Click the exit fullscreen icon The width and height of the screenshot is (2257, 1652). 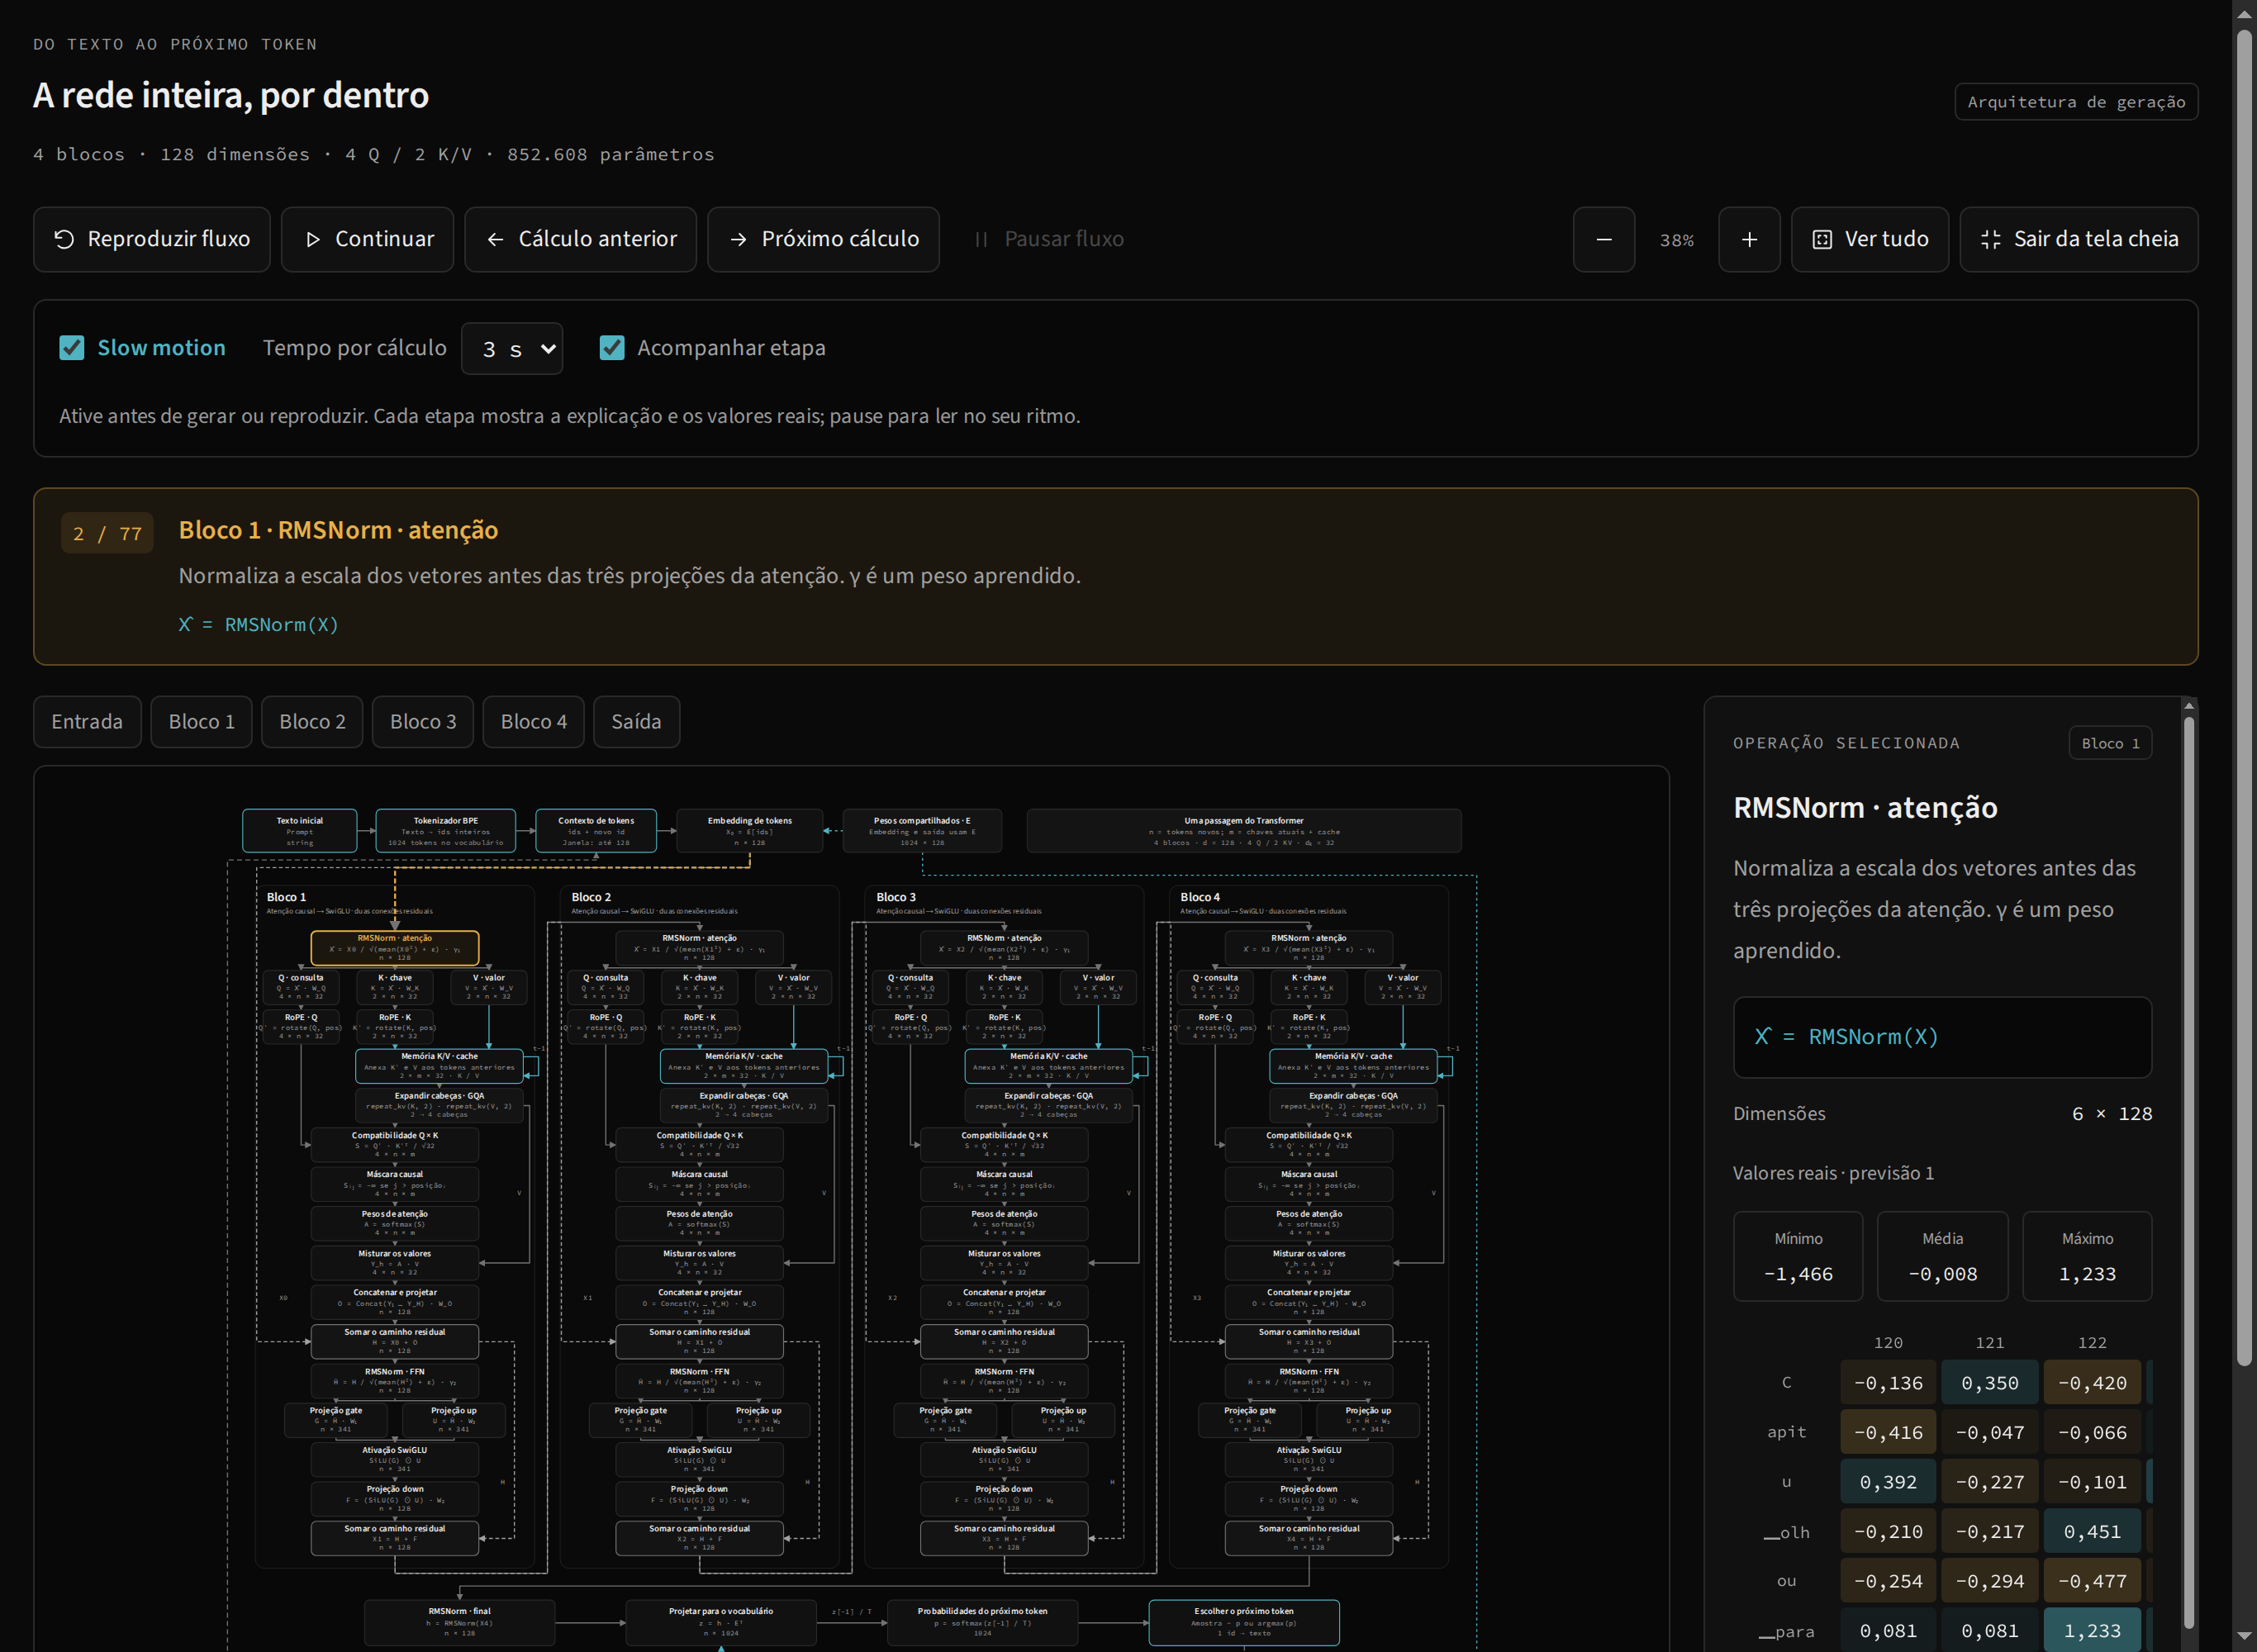[1990, 240]
